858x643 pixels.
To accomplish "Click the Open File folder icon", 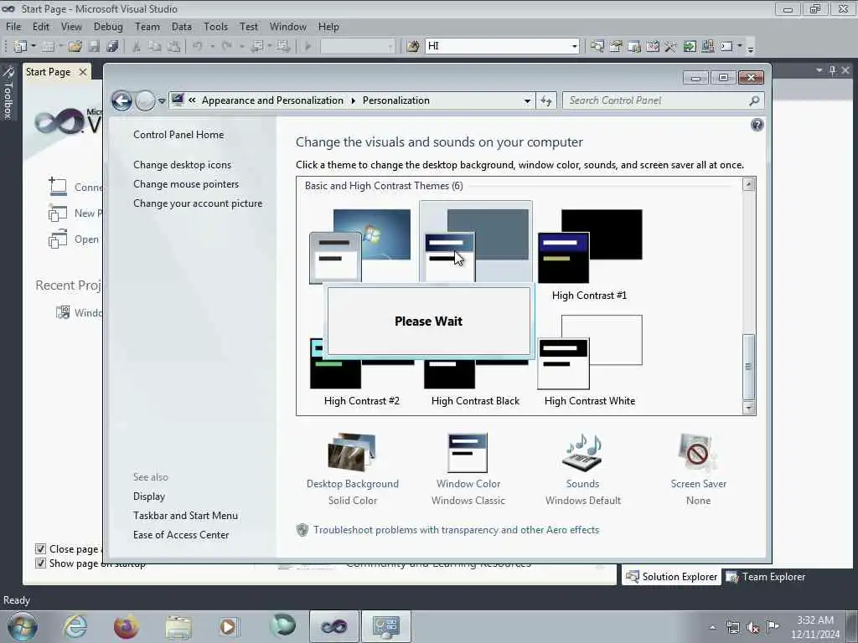I will coord(75,47).
